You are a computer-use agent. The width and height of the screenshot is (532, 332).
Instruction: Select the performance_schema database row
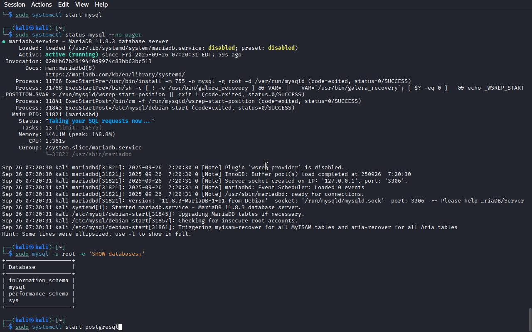coord(39,294)
